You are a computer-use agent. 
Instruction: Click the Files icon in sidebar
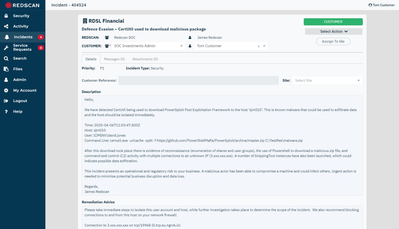(6, 69)
